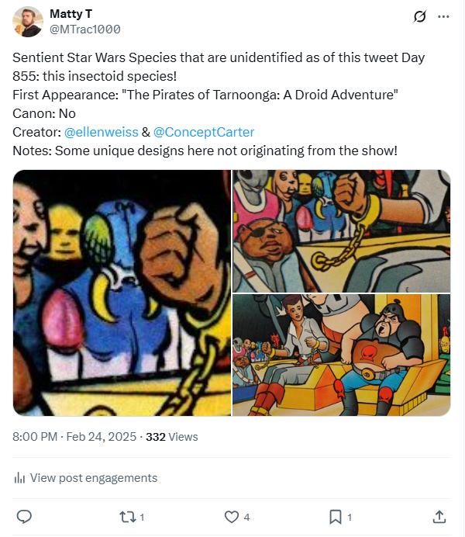Click the analytics bar chart icon

tap(19, 478)
